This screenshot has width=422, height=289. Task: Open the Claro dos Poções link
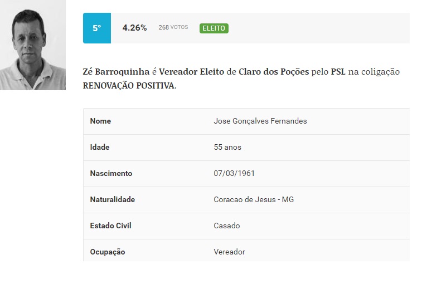click(x=274, y=72)
